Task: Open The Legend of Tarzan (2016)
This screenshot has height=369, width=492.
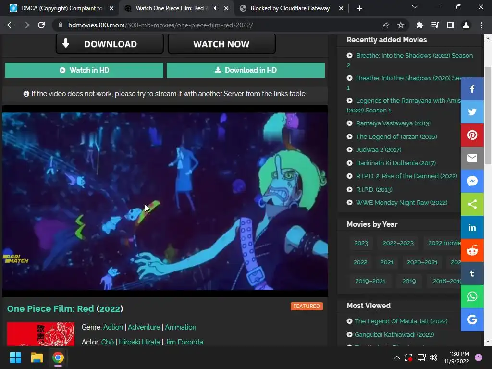Action: [396, 136]
